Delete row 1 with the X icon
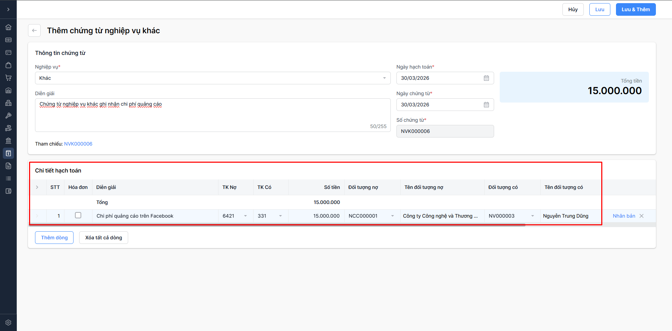Image resolution: width=672 pixels, height=331 pixels. point(642,216)
